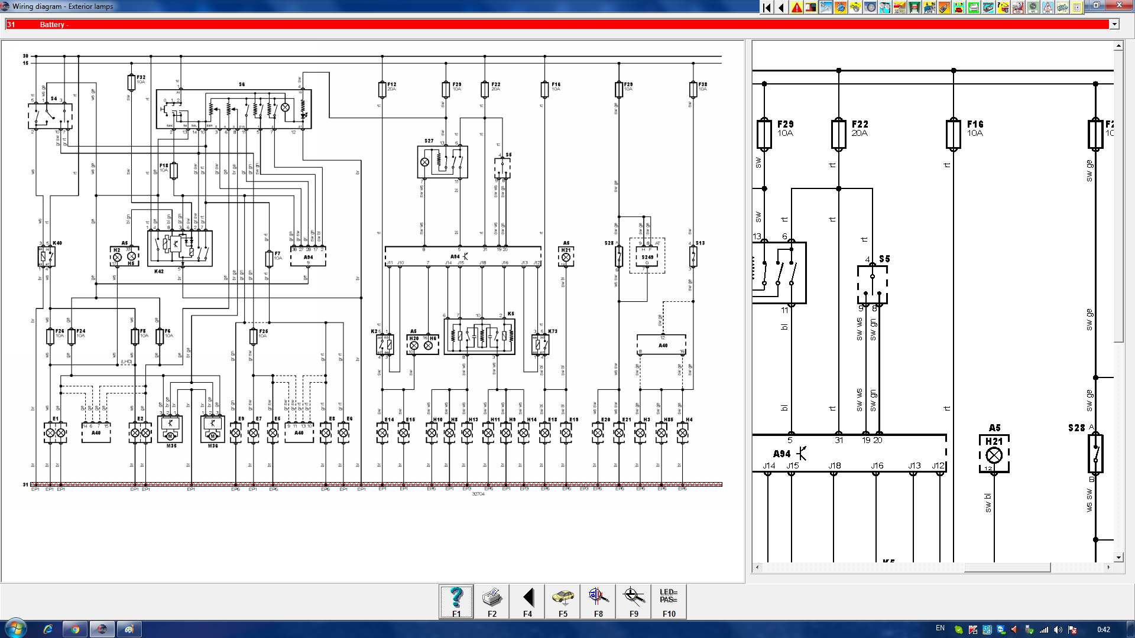Click the F4 back arrow button
This screenshot has width=1135, height=638.
tap(527, 602)
